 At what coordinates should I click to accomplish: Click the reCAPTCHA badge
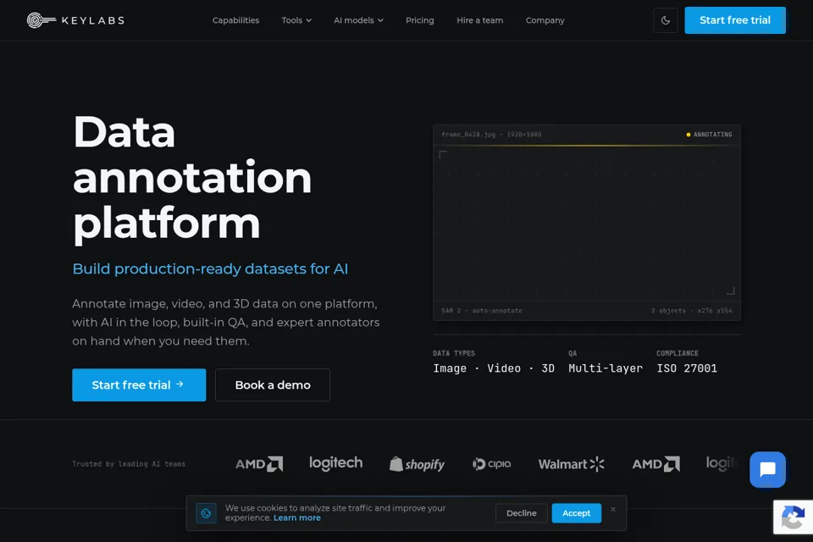793,517
